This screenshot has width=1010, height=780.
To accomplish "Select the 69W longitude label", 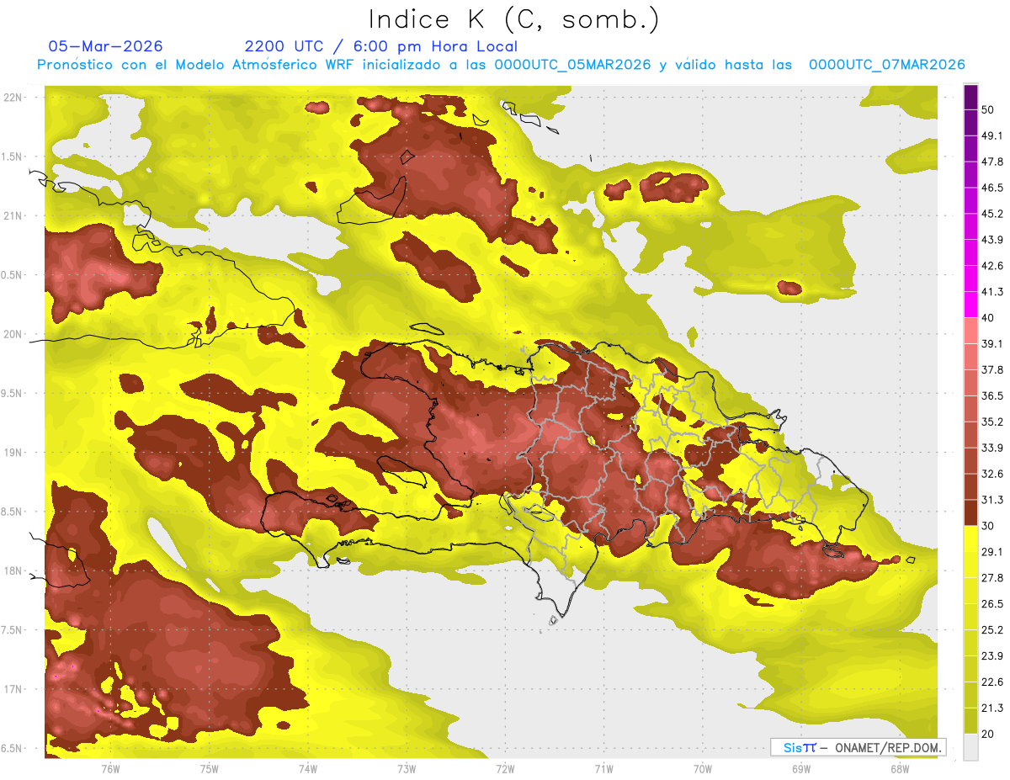I will click(801, 767).
